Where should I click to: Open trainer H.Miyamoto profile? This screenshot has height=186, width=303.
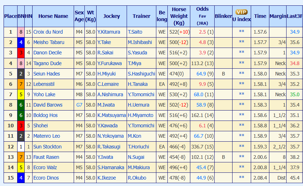pyautogui.click(x=141, y=115)
